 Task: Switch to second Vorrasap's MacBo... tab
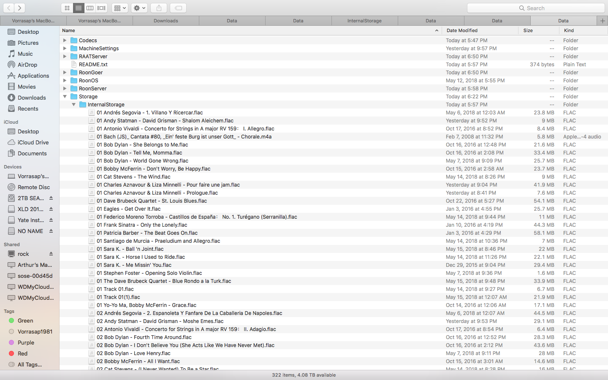[99, 21]
